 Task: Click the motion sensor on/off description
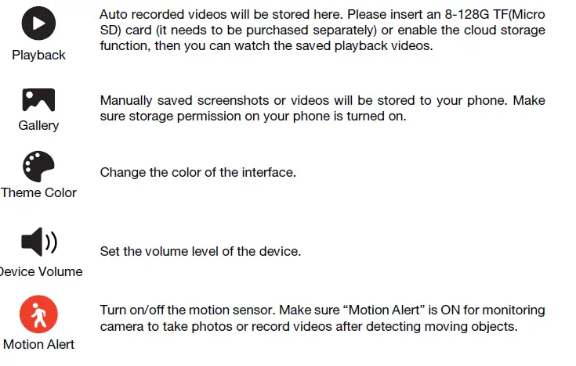[x=322, y=318]
